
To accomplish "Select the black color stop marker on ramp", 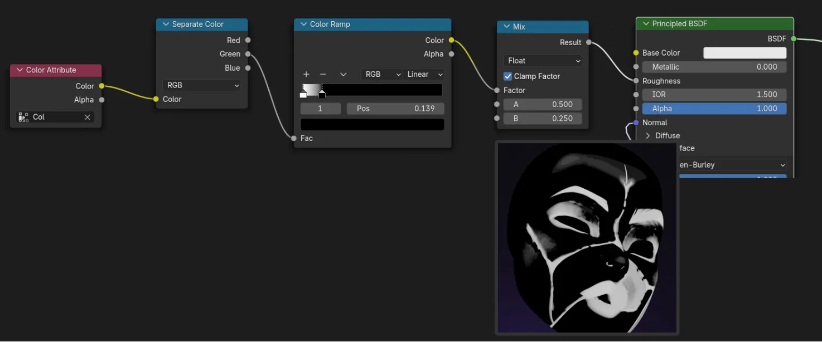I will point(322,95).
